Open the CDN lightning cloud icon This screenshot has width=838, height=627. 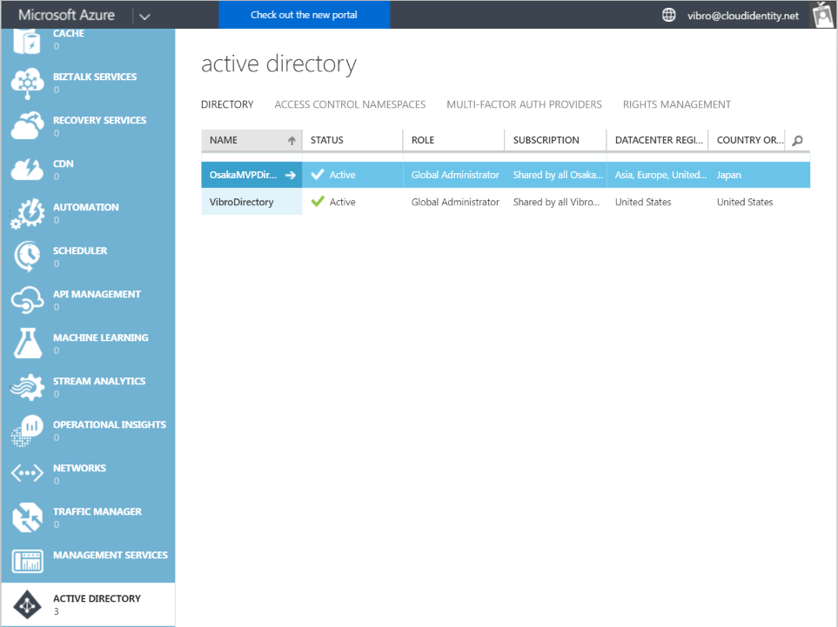coord(27,170)
